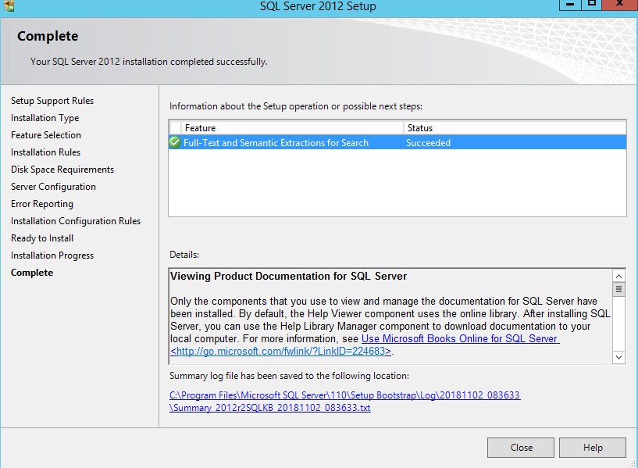The width and height of the screenshot is (638, 468).
Task: Select the Full-Text and Semantic Extractions row
Action: (397, 142)
